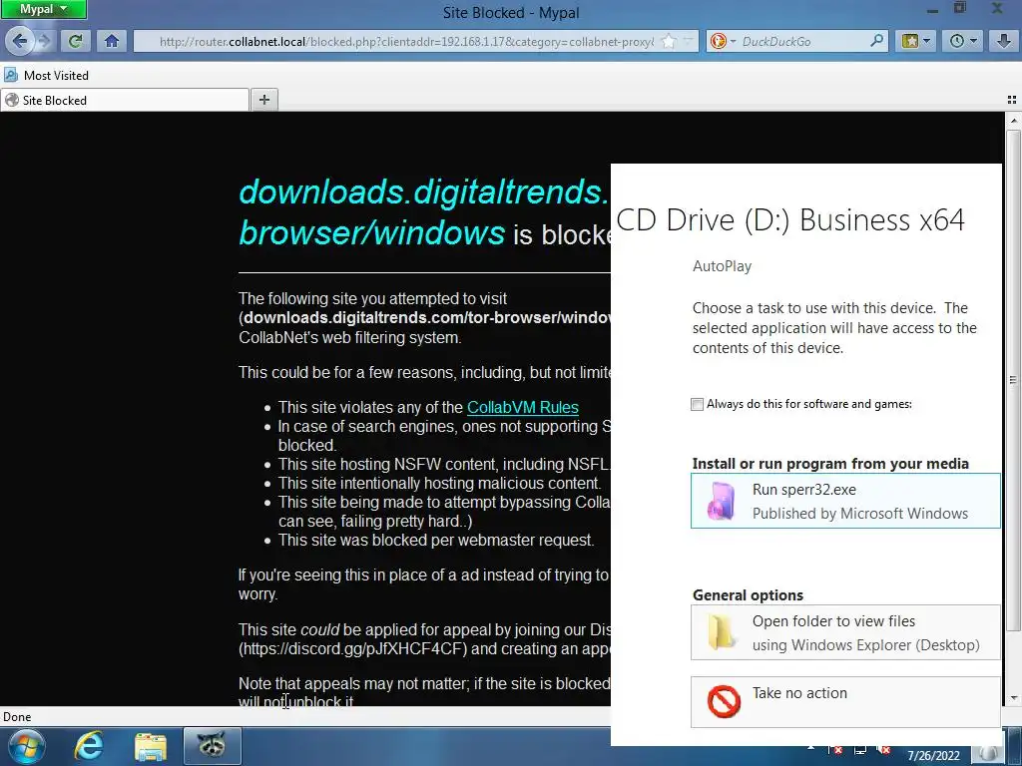
Task: Click the Done status bar text
Action: [17, 717]
